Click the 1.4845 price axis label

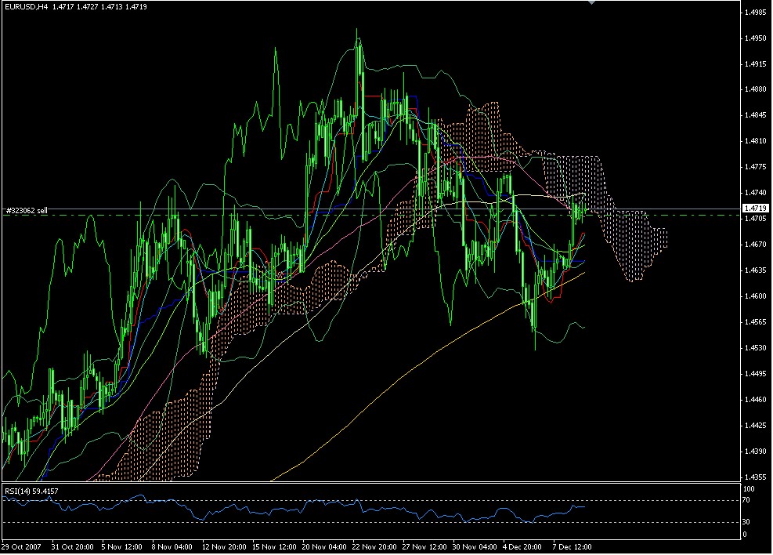[x=756, y=115]
